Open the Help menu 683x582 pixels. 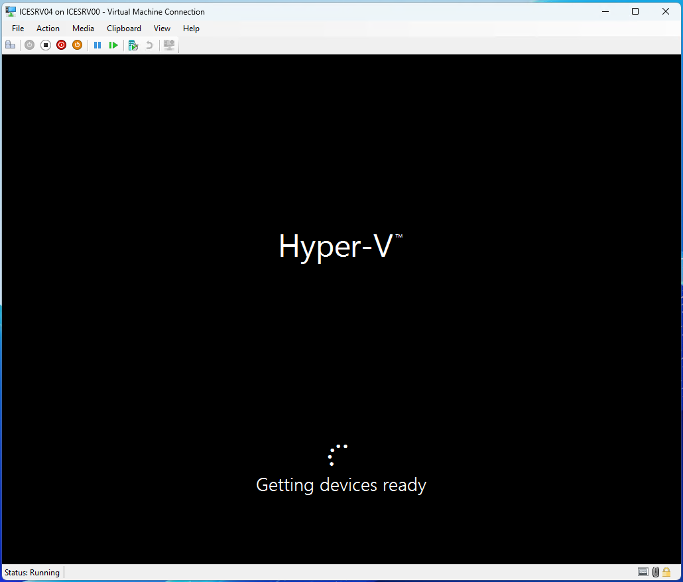click(x=191, y=29)
